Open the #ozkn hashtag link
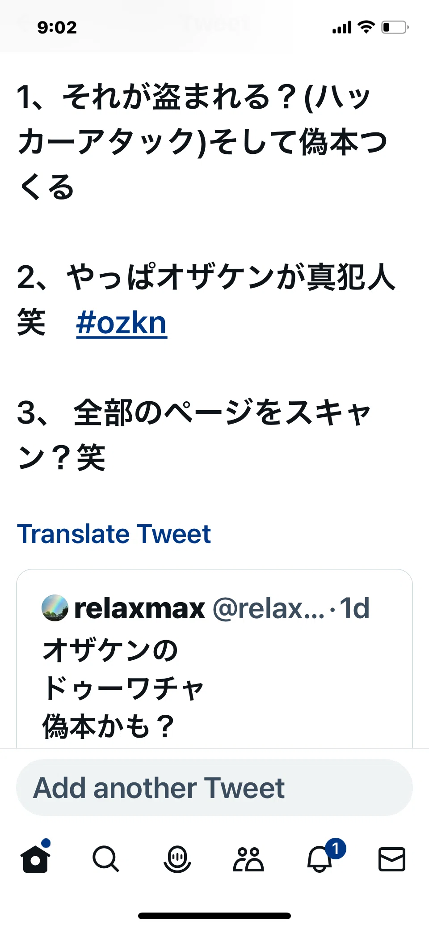This screenshot has height=930, width=429. [x=122, y=323]
